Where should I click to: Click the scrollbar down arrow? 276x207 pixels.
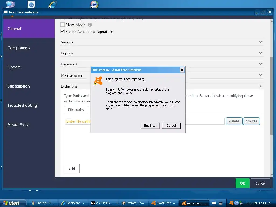coord(272,175)
